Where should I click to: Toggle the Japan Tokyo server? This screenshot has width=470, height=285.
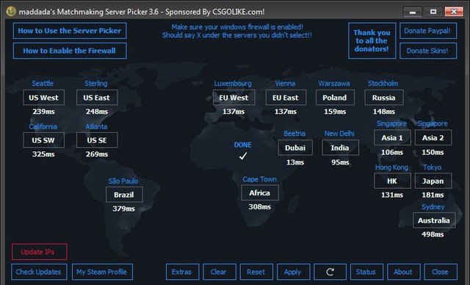point(433,181)
